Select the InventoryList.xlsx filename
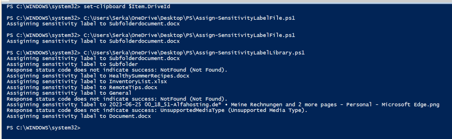 click(x=138, y=82)
